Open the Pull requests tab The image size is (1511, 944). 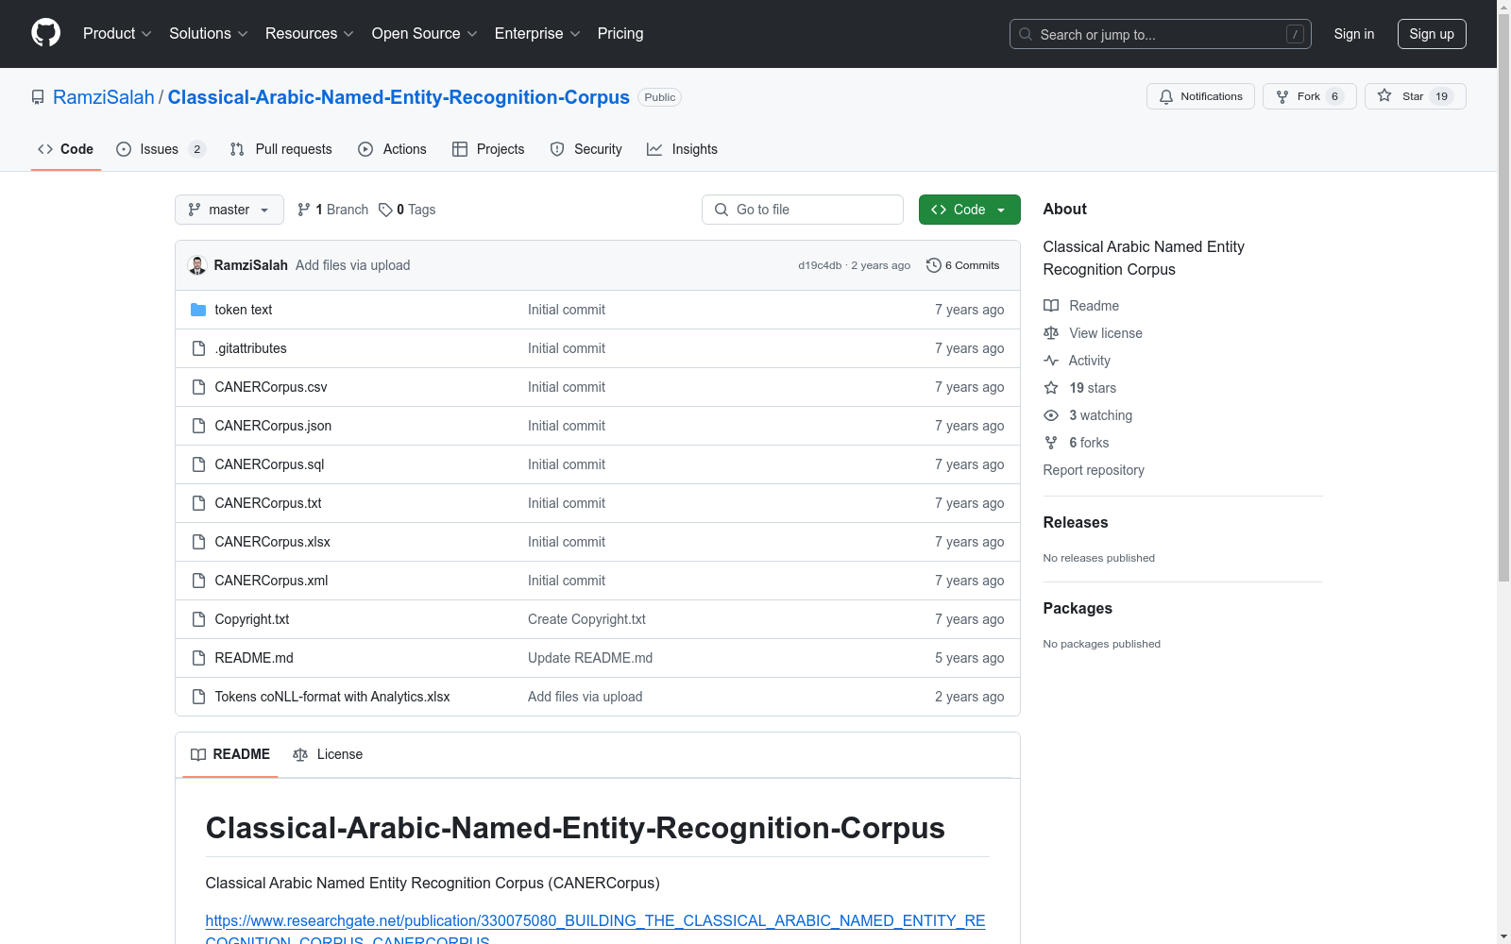[281, 149]
